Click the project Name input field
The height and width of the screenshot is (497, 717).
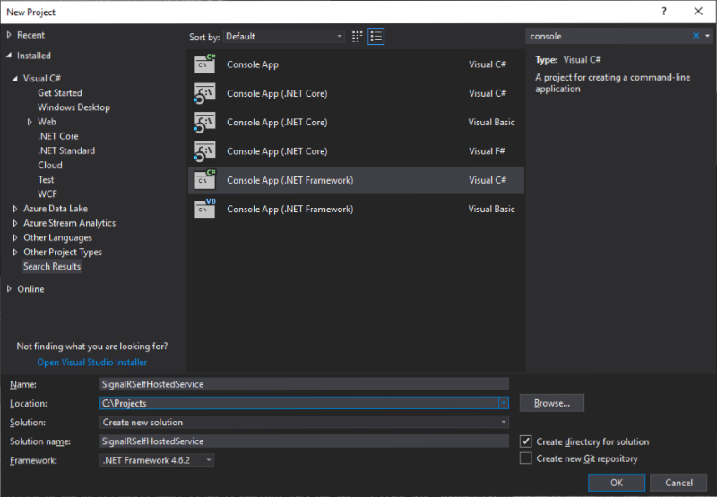click(x=304, y=384)
